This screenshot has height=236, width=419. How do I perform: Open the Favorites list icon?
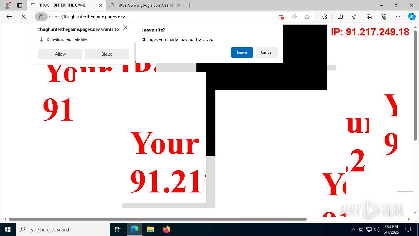coord(355,17)
